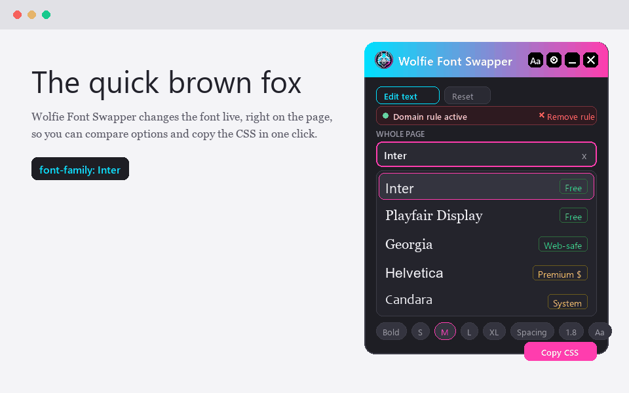Click the Copy CSS button
The height and width of the screenshot is (393, 629).
[x=560, y=352]
